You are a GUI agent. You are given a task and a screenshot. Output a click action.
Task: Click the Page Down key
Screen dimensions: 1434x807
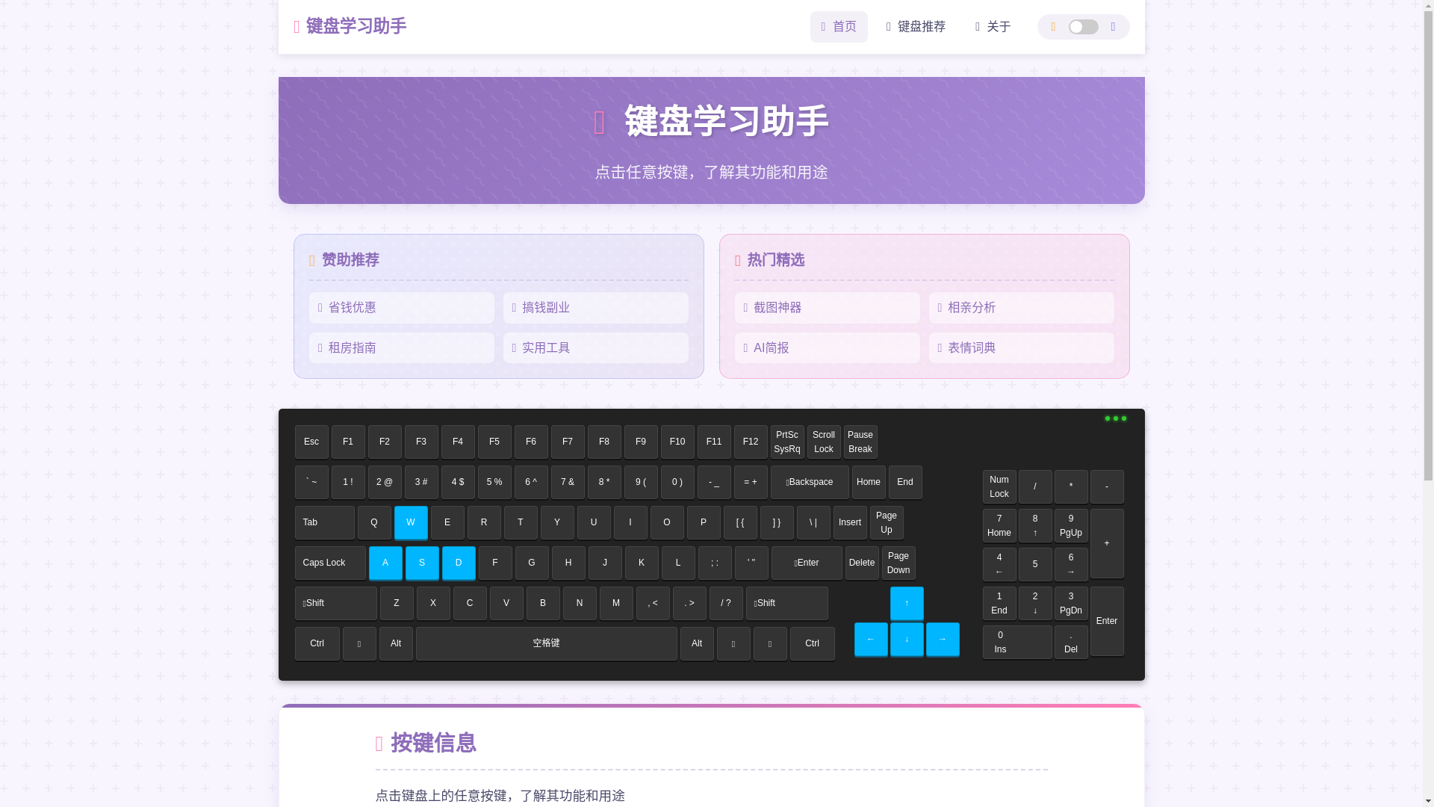coord(898,563)
